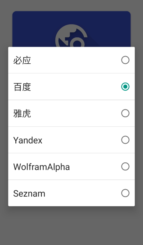Viewport: 143px width, 245px height.
Task: Tap the dark blue header card
Action: pyautogui.click(x=71, y=29)
